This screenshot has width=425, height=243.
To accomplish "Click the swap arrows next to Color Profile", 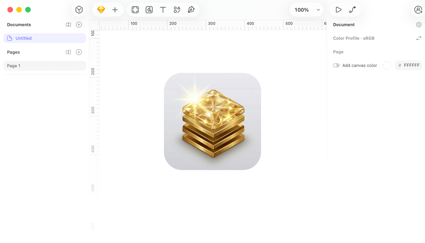I will 419,38.
